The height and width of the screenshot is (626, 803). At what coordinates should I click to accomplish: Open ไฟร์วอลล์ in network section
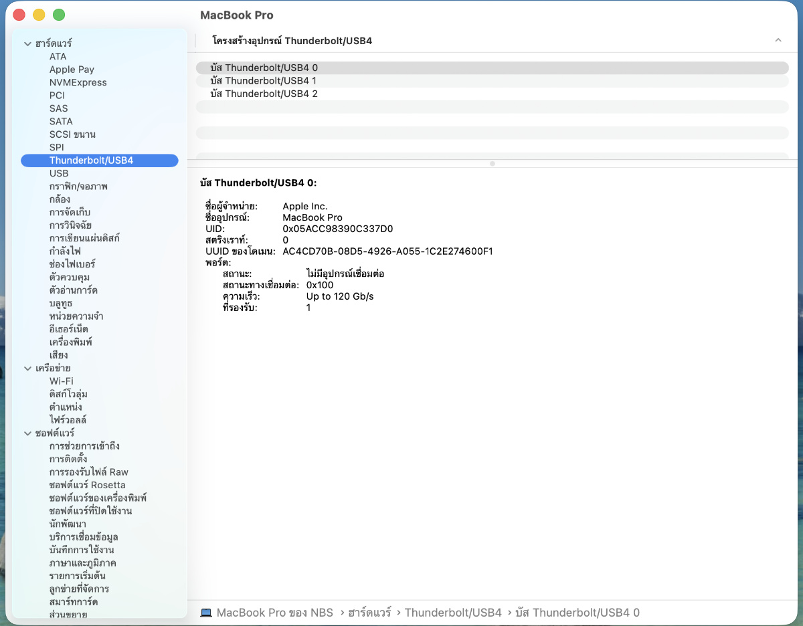pyautogui.click(x=68, y=420)
